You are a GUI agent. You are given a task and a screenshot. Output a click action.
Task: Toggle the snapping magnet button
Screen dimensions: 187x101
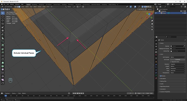click(78, 7)
